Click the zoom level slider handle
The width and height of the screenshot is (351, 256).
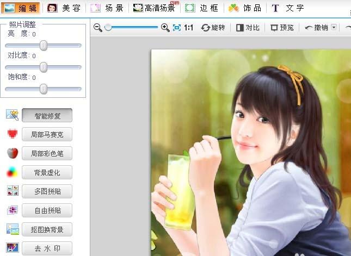tap(108, 28)
